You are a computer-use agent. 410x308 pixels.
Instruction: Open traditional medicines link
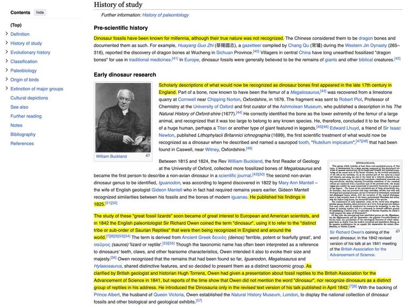pos(150,60)
